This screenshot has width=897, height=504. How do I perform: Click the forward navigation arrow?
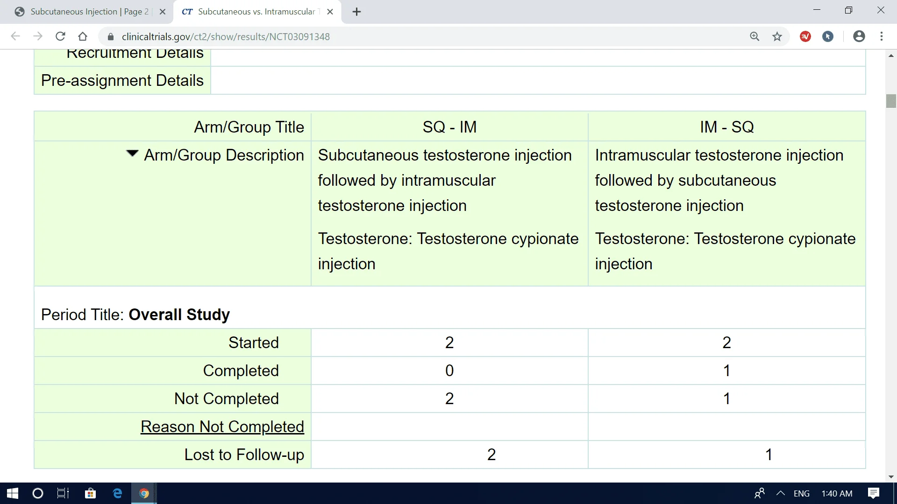coord(38,36)
